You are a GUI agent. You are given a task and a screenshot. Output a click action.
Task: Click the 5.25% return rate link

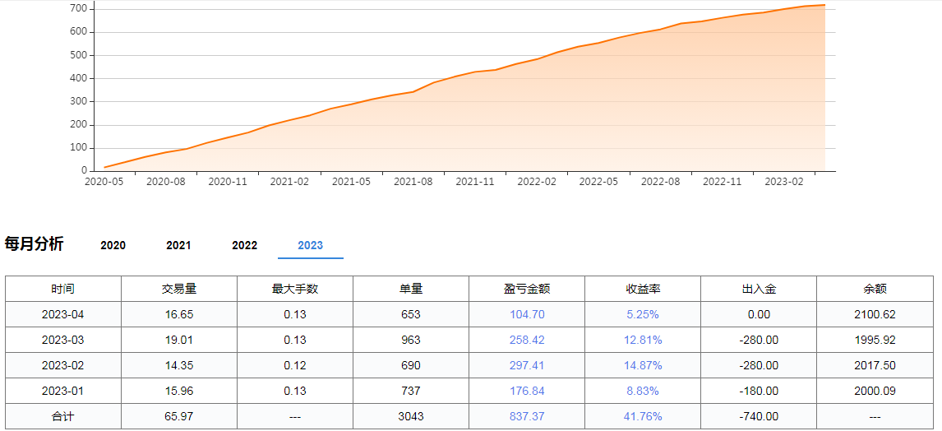[x=643, y=314]
